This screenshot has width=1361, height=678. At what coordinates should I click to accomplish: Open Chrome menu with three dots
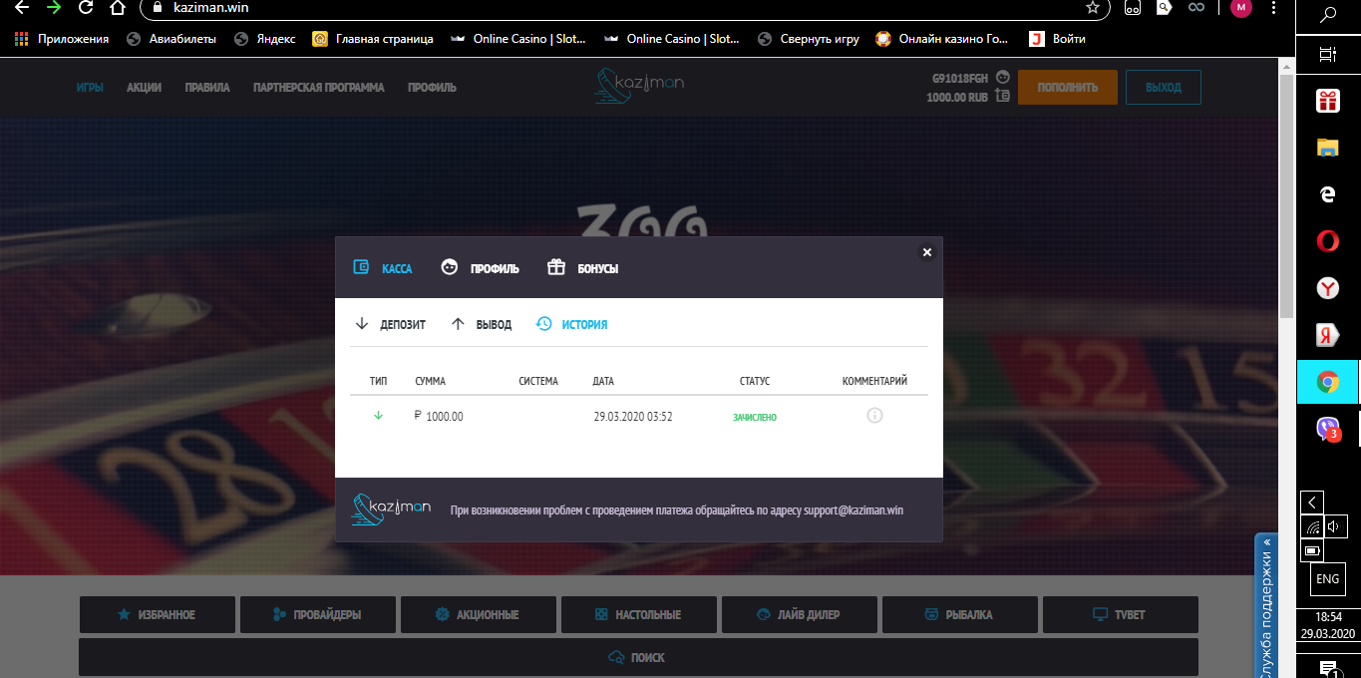1272,8
